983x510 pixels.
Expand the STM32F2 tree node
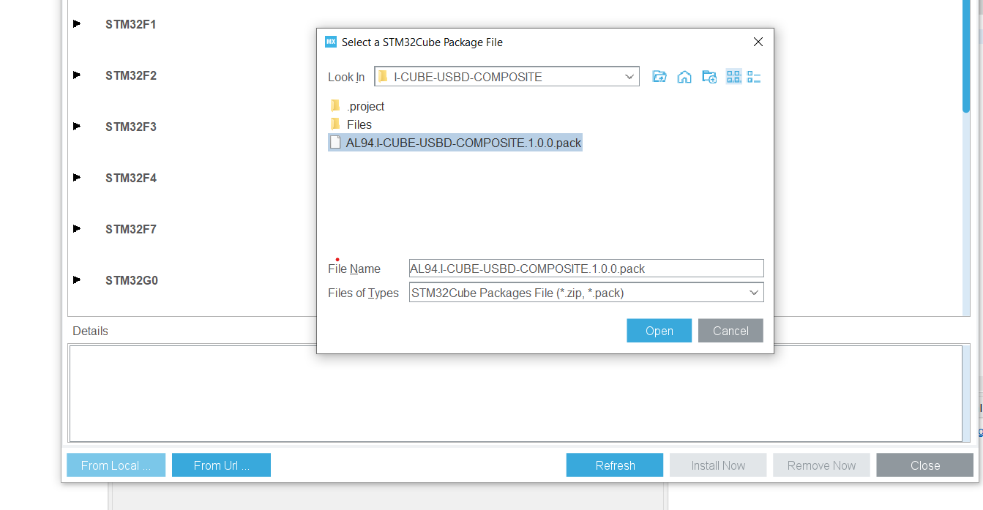[x=77, y=75]
